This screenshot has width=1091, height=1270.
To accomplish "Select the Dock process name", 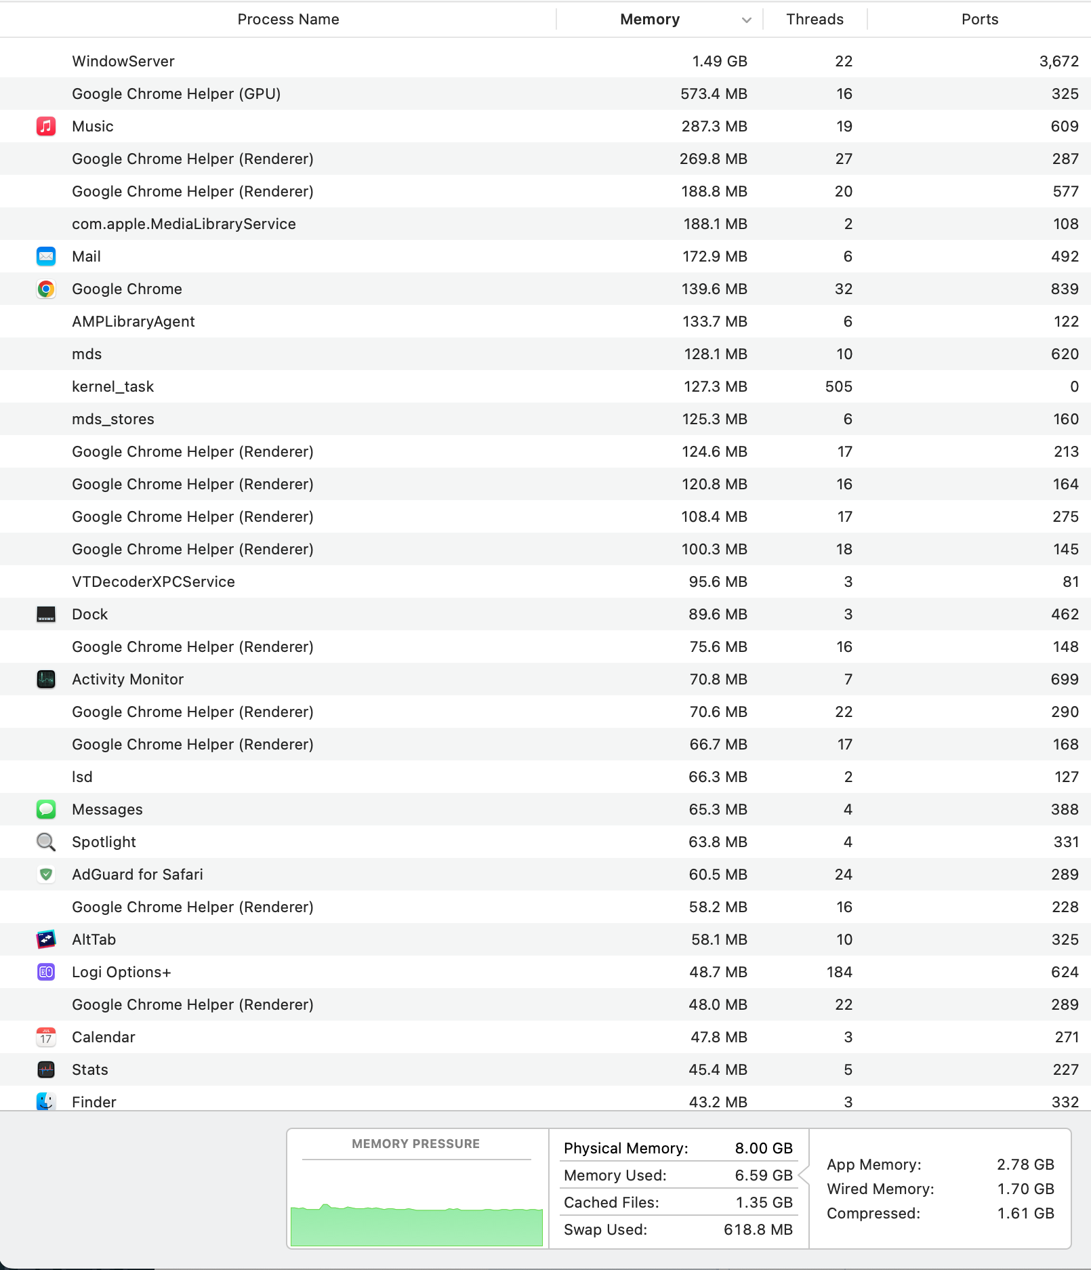I will point(90,614).
